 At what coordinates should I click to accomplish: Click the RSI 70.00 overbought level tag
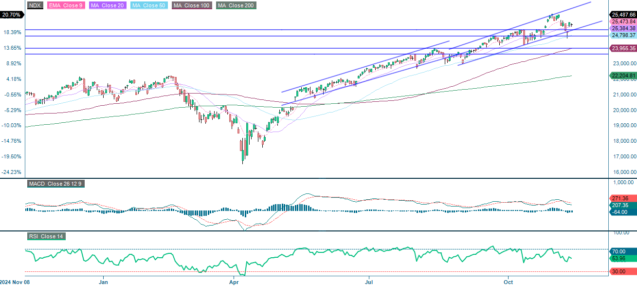(623, 251)
